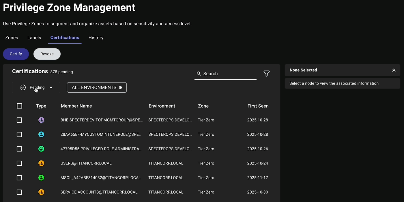Click the blue user icon for 28AA65EF role
404x202 pixels.
pyautogui.click(x=41, y=134)
